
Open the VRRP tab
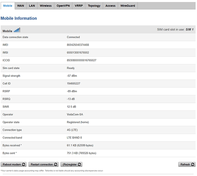pyautogui.click(x=79, y=6)
